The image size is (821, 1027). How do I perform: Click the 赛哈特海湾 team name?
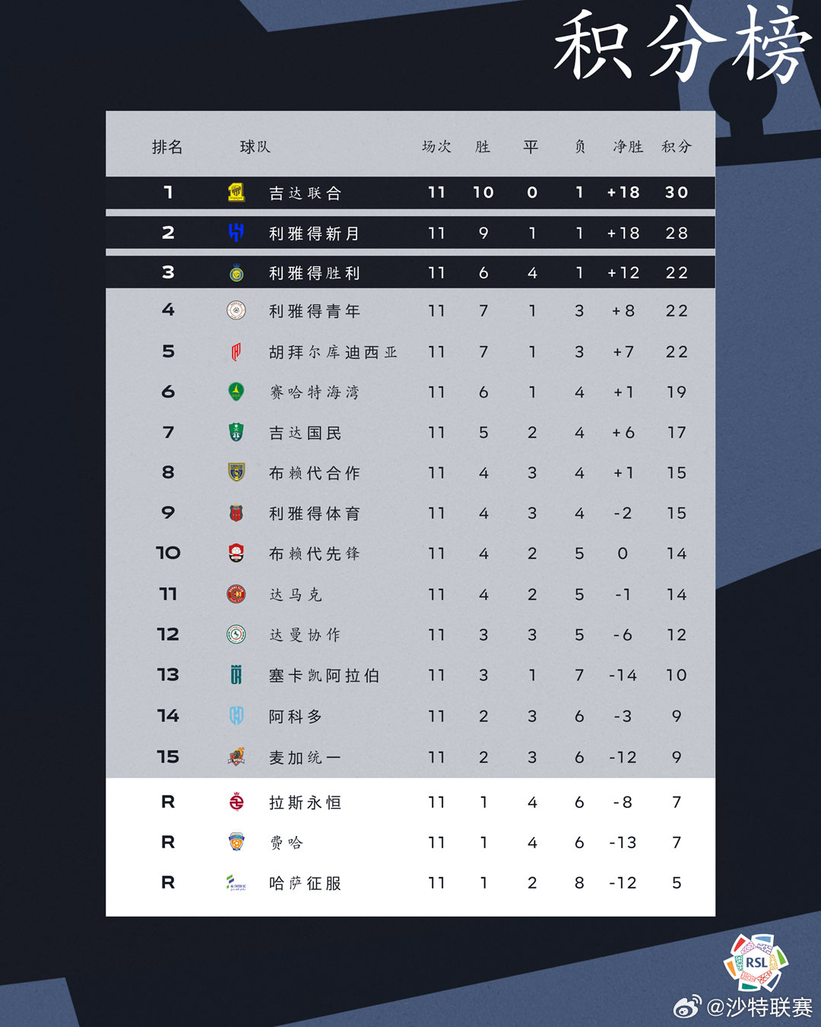click(315, 393)
